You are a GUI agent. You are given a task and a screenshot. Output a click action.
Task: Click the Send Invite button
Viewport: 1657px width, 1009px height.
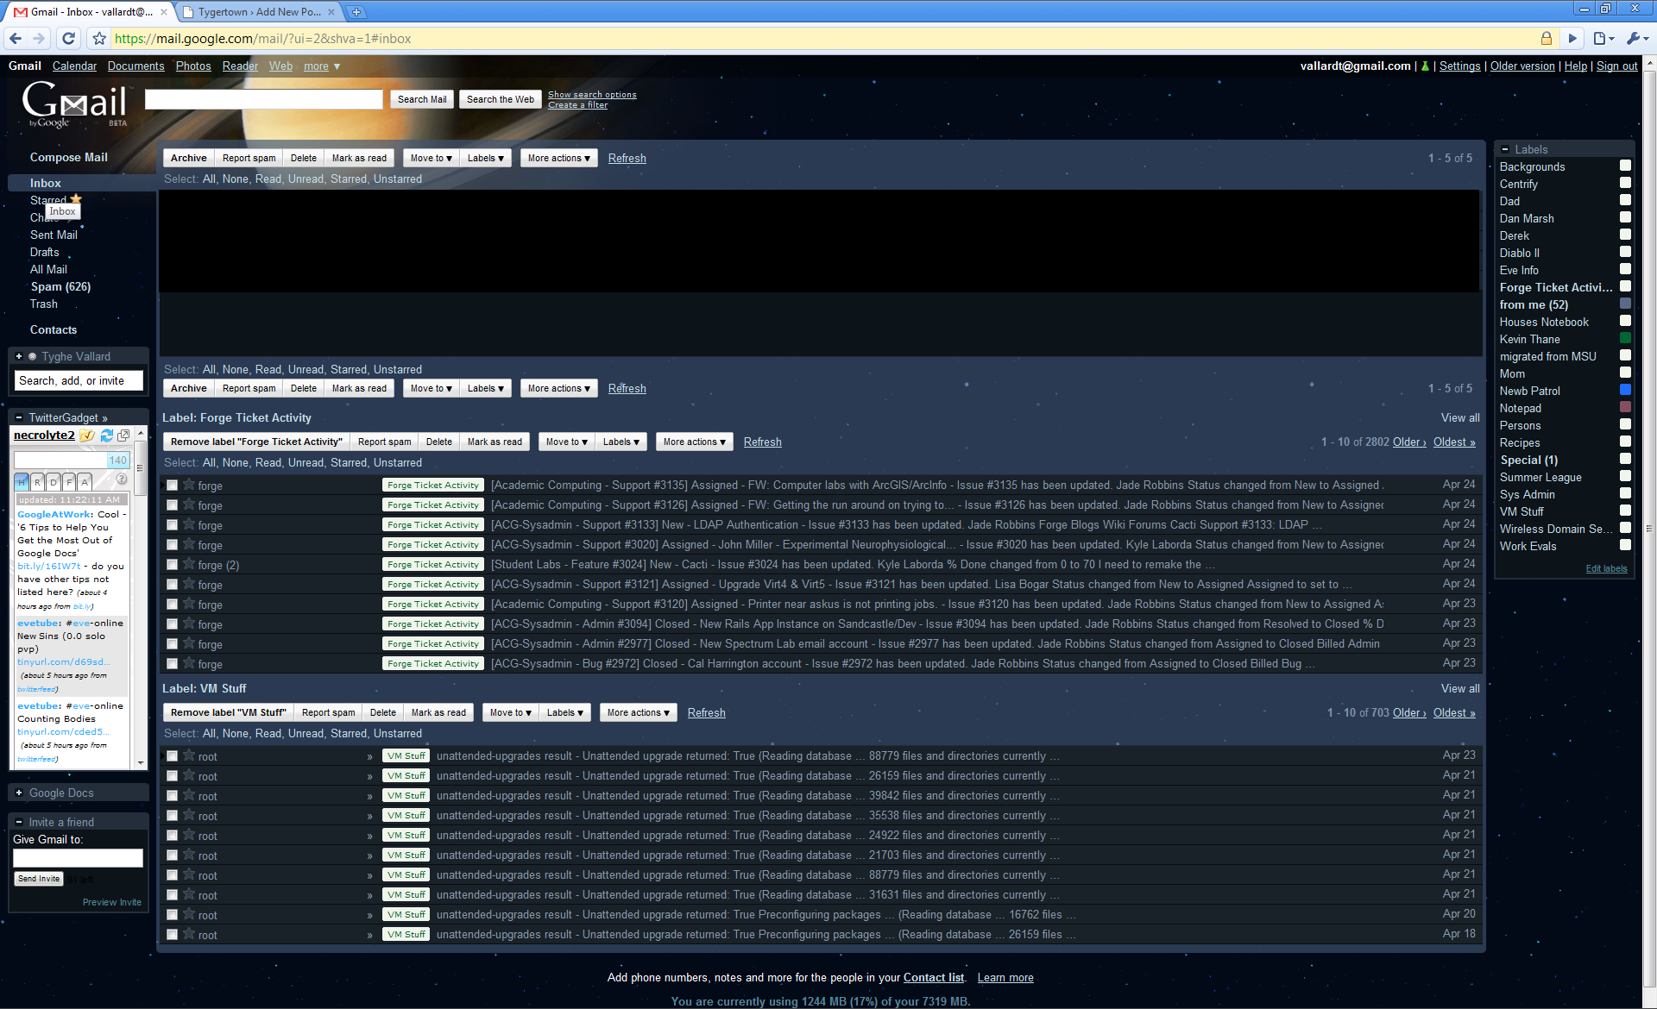click(x=39, y=879)
